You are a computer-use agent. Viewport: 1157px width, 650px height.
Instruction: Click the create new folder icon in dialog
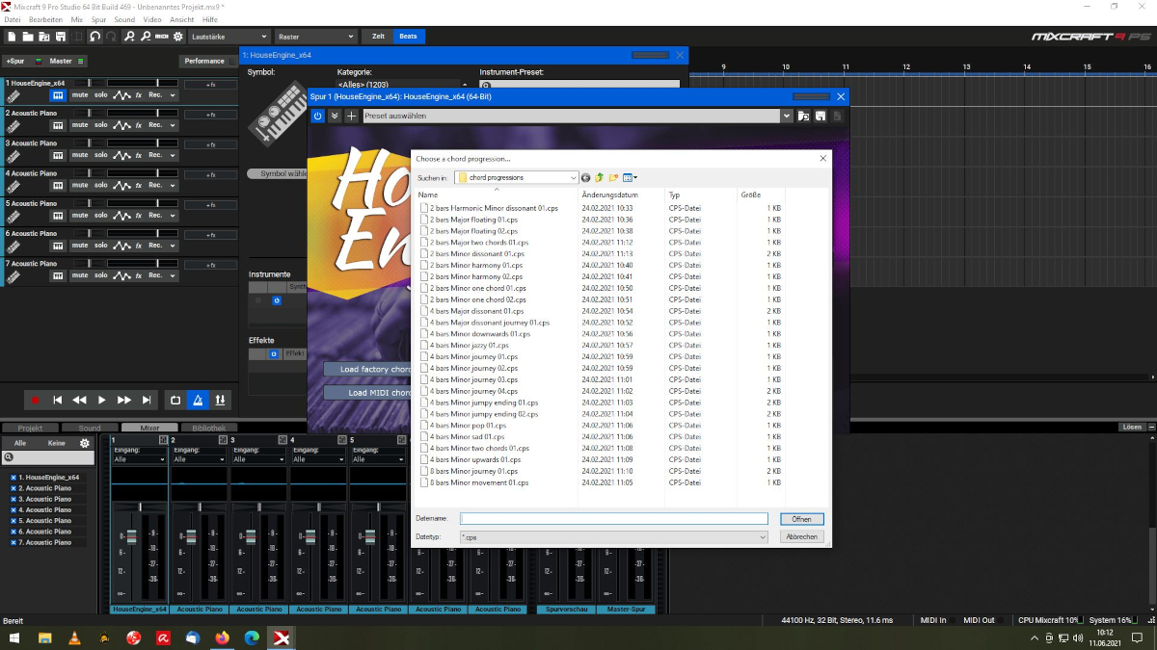pyautogui.click(x=613, y=177)
